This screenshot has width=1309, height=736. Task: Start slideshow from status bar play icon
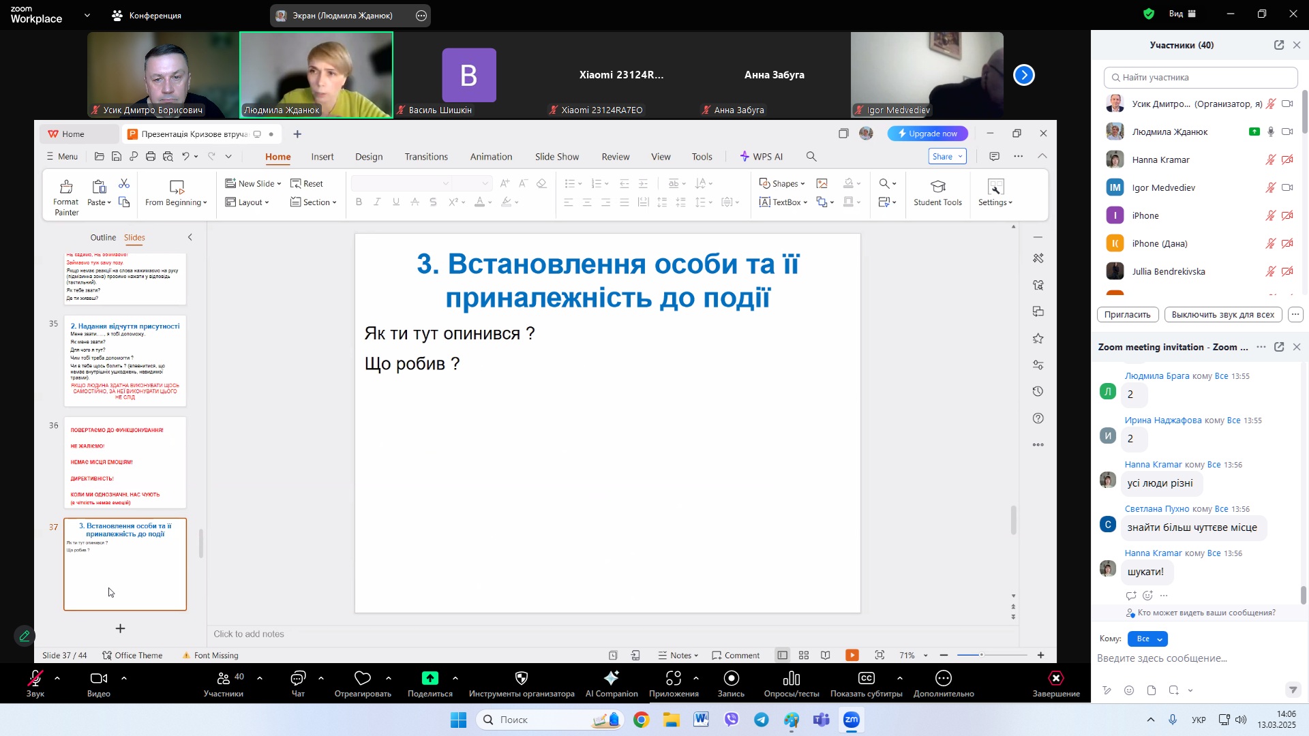tap(852, 656)
